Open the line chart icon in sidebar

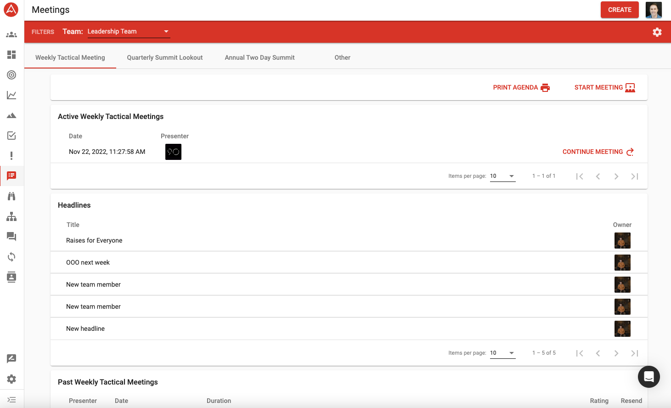click(x=11, y=95)
